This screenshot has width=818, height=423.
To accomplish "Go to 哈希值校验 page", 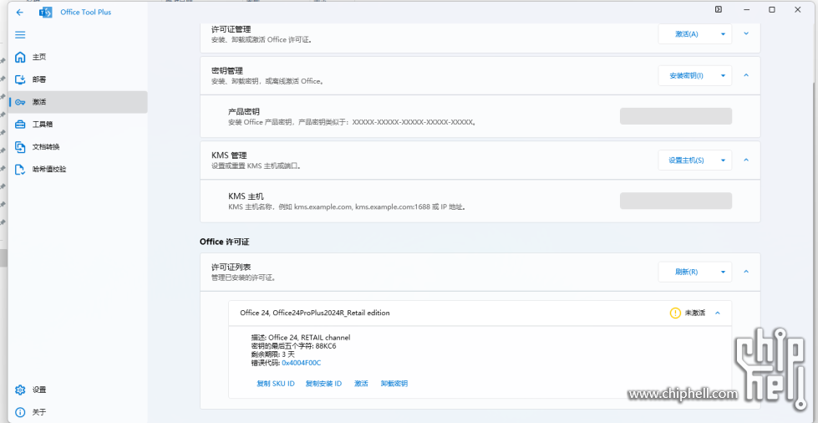I will point(78,169).
